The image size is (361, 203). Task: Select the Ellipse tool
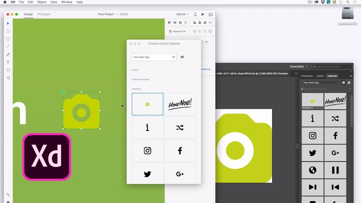tap(8, 39)
